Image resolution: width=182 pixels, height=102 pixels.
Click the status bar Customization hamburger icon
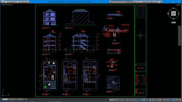tap(180, 100)
